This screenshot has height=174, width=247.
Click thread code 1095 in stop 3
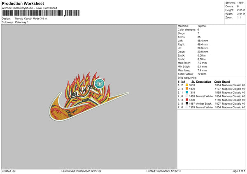[218, 92]
